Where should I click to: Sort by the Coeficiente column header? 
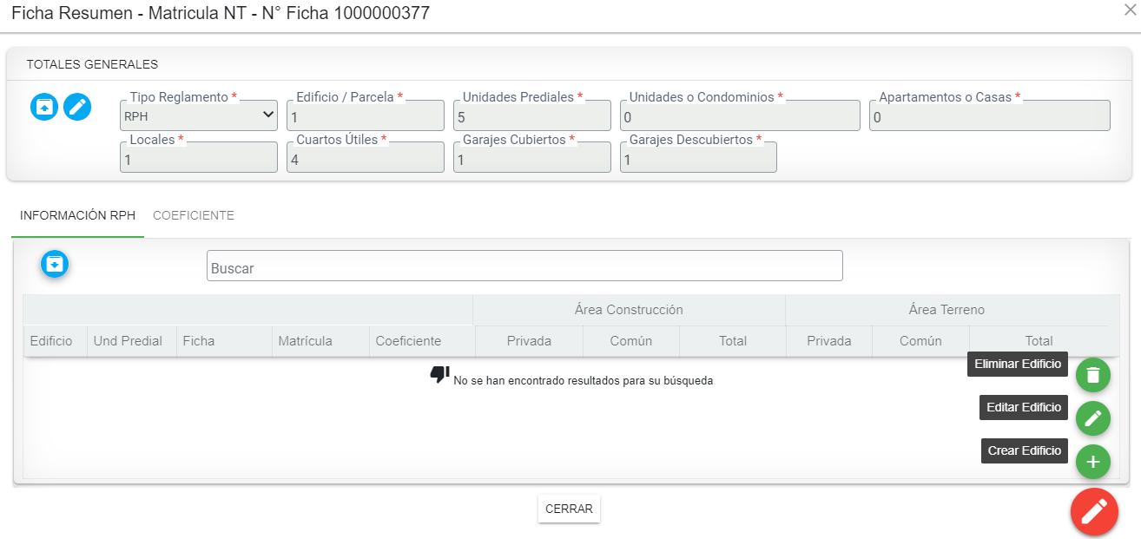click(408, 341)
